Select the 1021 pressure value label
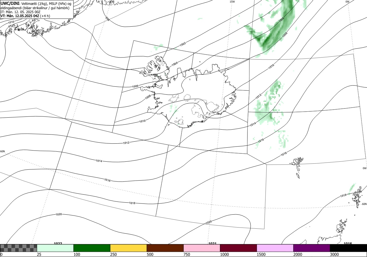Screen dimensions: 367x257 (212, 243)
